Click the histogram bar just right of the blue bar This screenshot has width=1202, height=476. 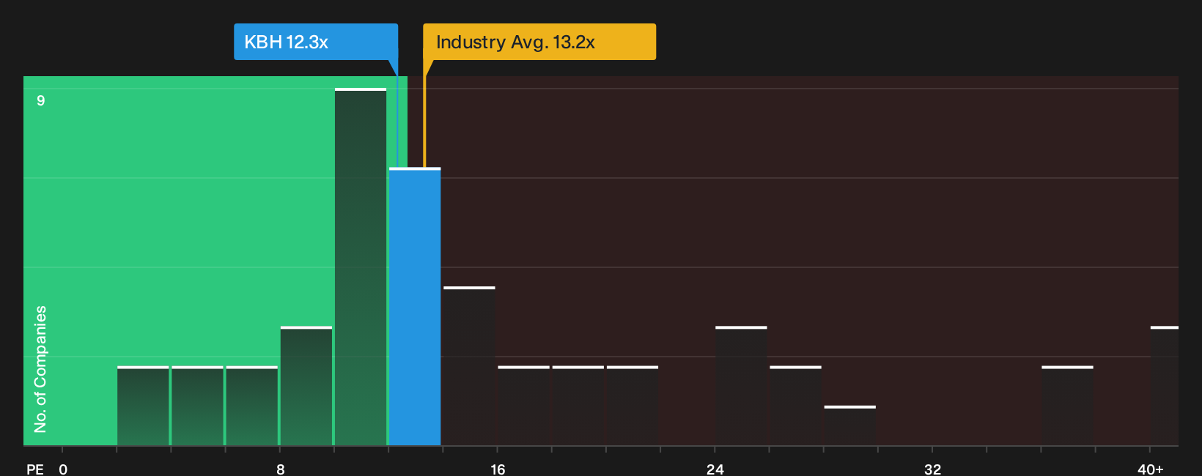(469, 366)
